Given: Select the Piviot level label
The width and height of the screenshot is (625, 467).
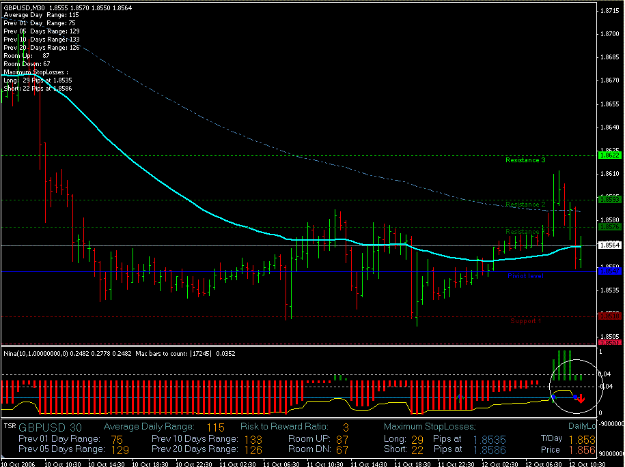Looking at the screenshot, I should (x=525, y=276).
